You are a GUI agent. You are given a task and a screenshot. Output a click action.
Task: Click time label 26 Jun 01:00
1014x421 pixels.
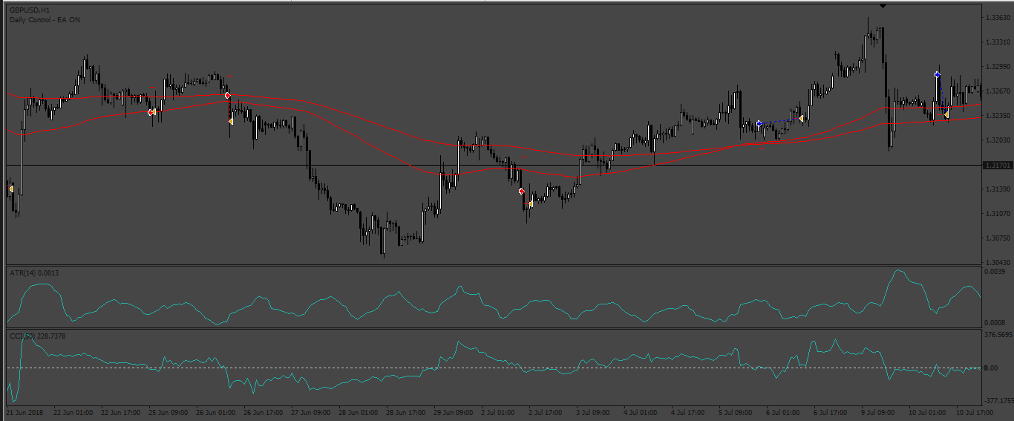[x=215, y=411]
